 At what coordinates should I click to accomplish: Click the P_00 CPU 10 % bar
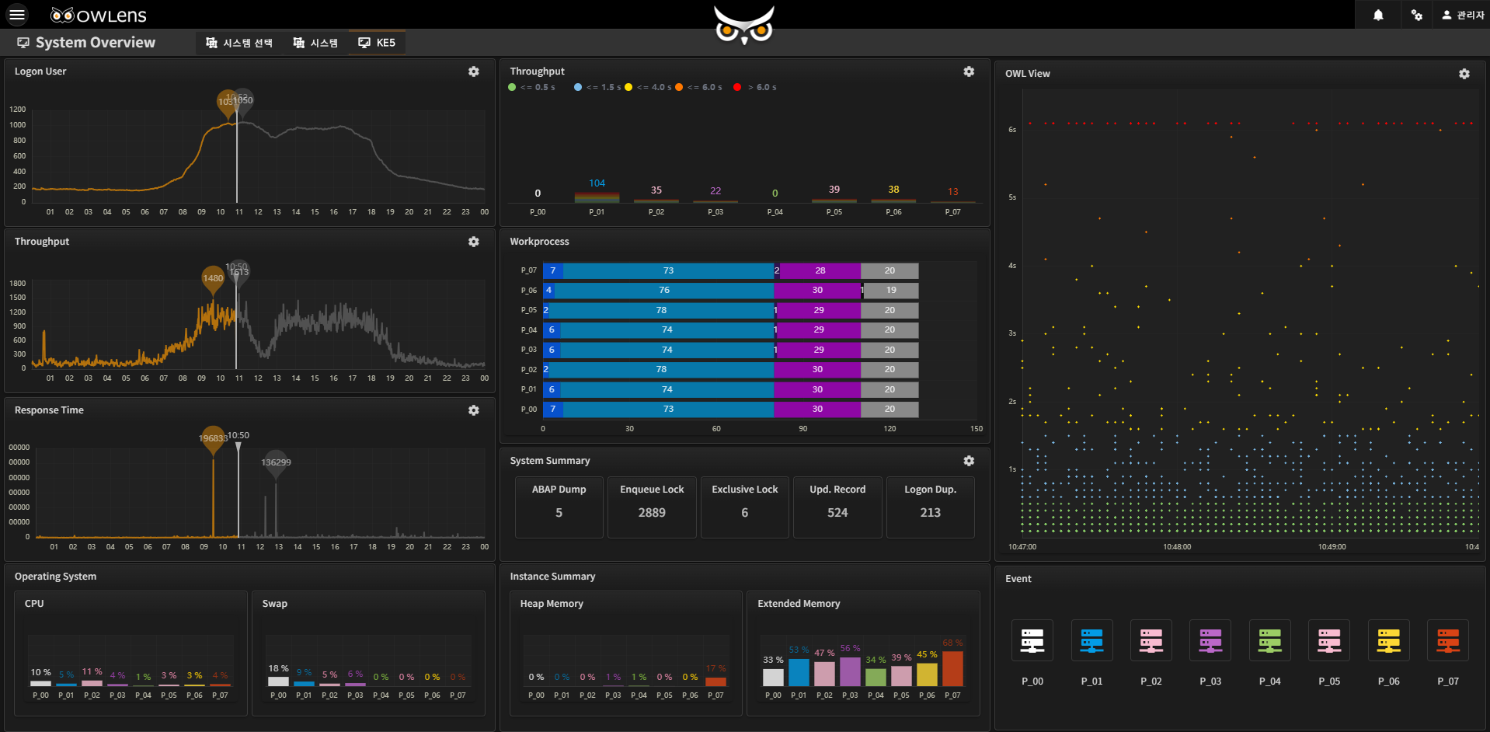tap(40, 684)
